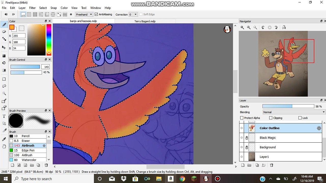Open the Freehand mode dropdown

[x=84, y=14]
